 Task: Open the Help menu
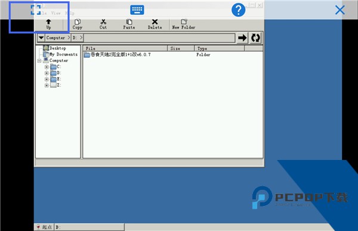coord(70,13)
